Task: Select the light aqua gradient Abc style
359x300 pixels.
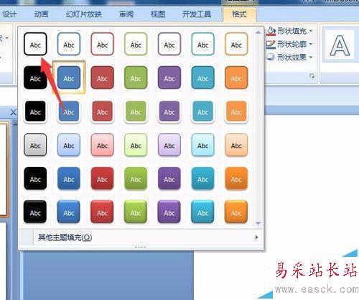Action: pyautogui.click(x=202, y=145)
